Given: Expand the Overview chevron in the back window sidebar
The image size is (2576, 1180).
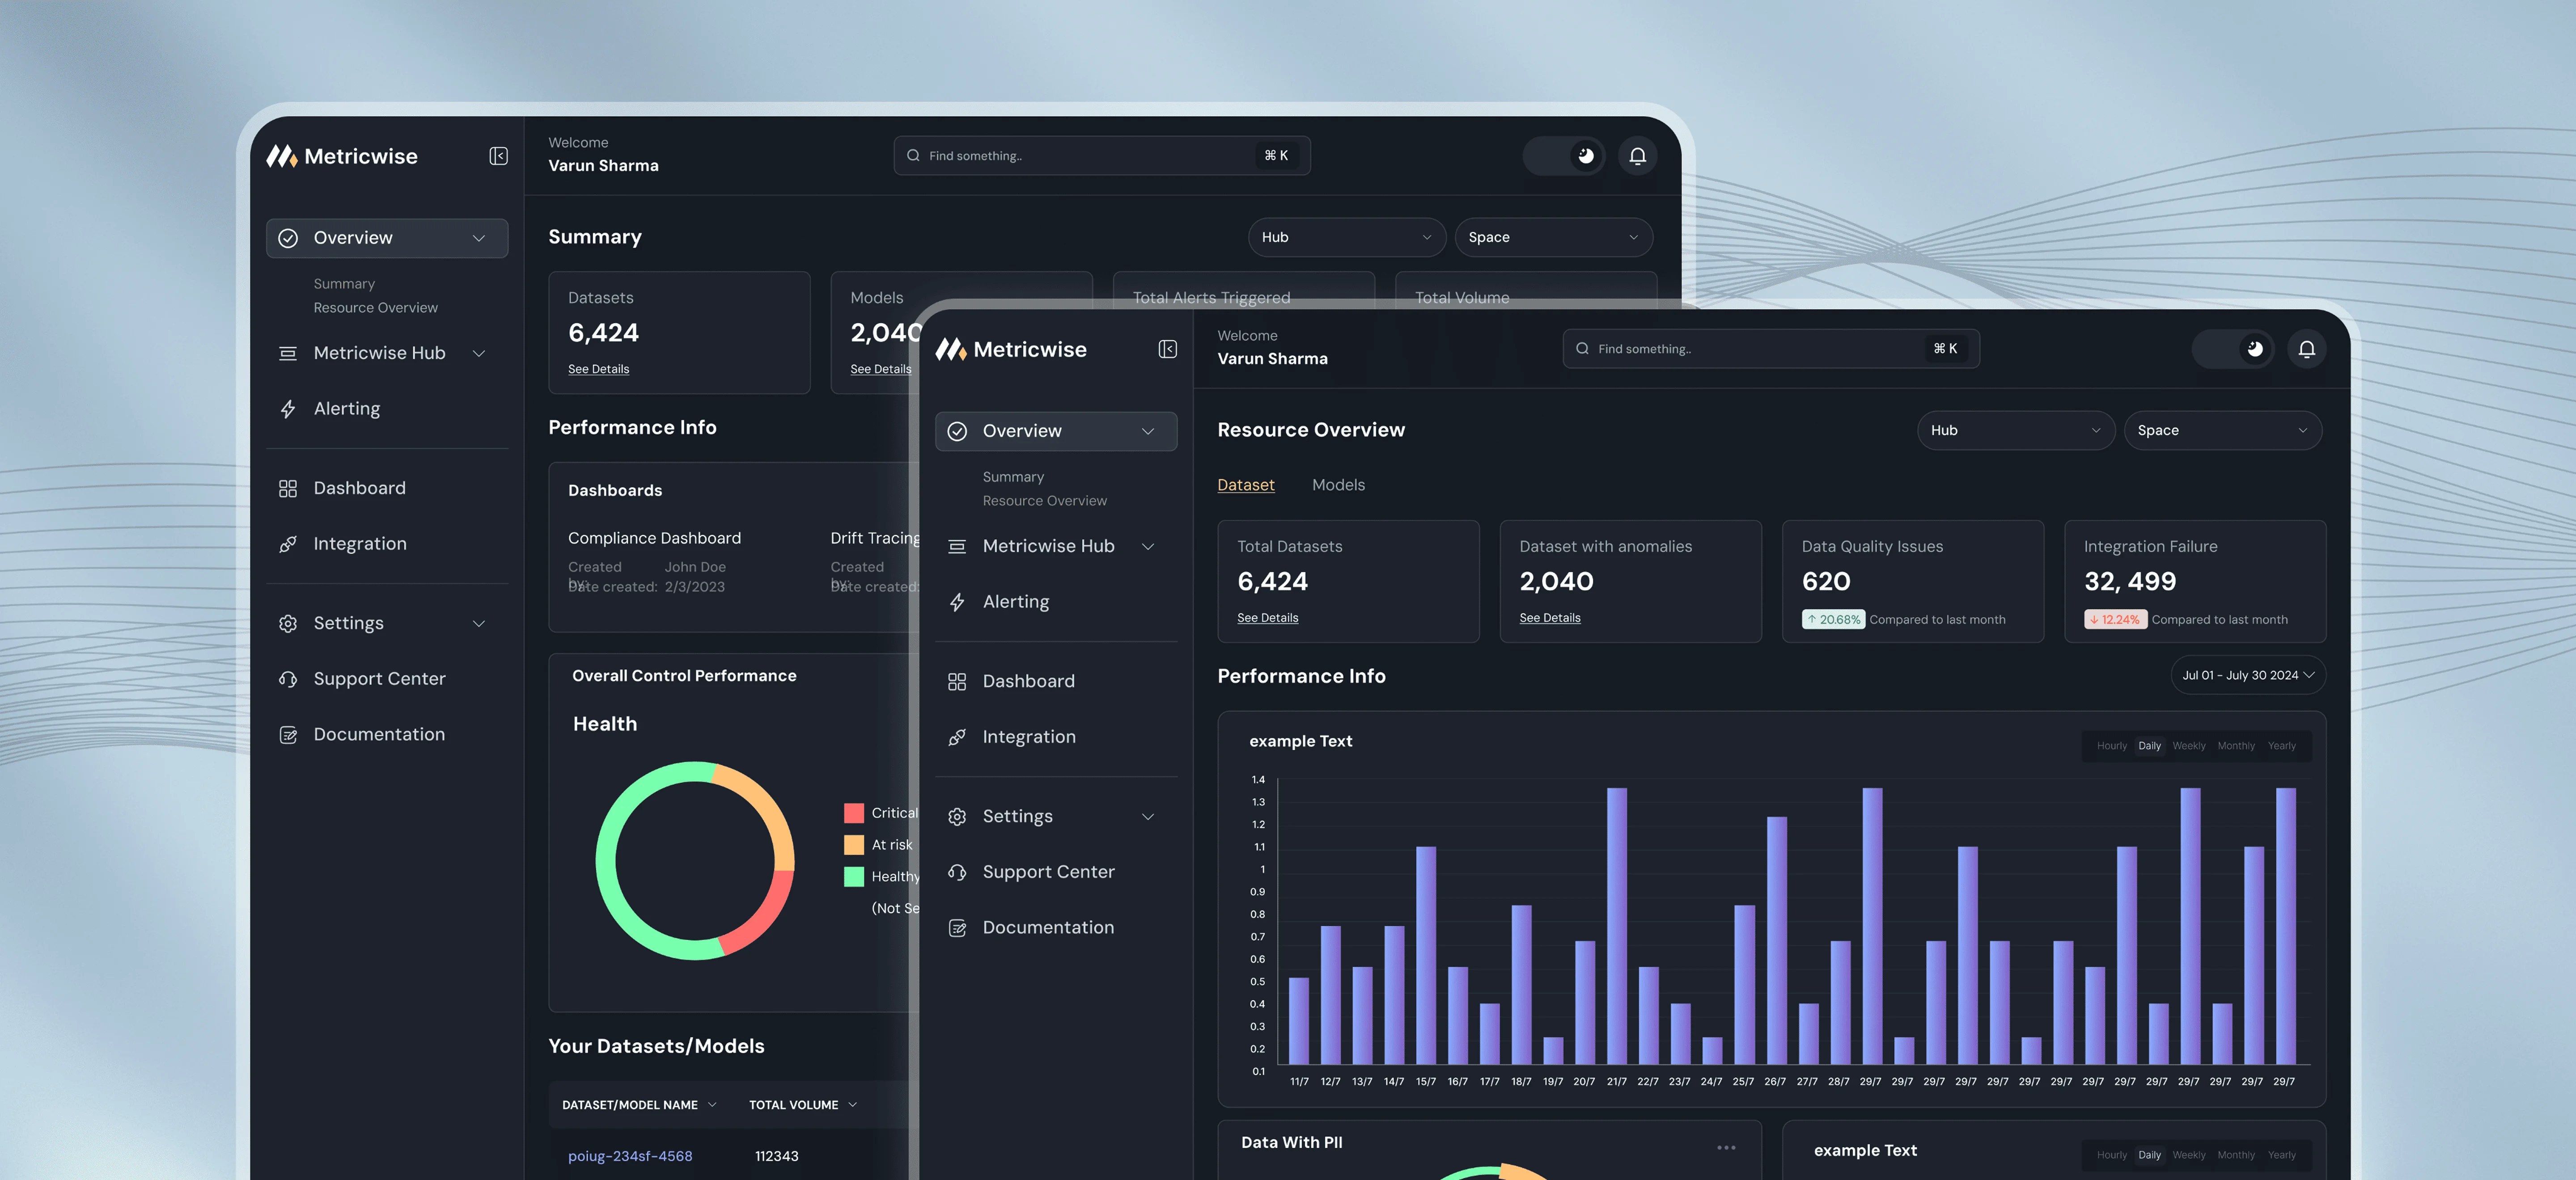Looking at the screenshot, I should click(x=479, y=238).
